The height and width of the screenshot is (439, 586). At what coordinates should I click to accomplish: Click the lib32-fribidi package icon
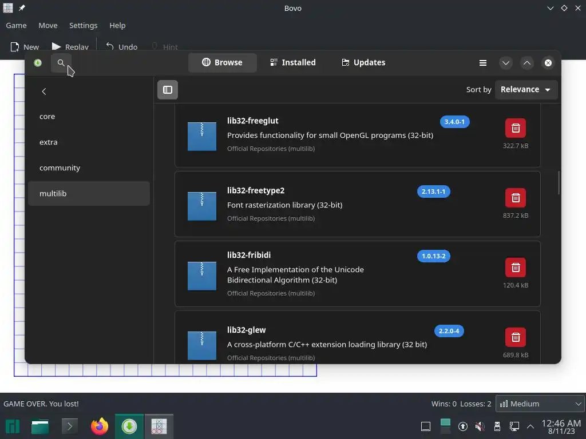(x=202, y=276)
